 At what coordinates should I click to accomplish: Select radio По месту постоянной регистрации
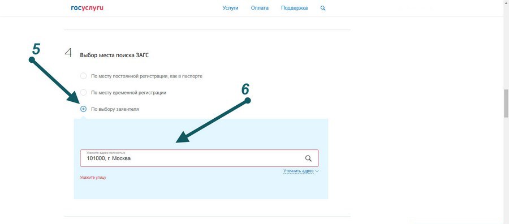[84, 76]
